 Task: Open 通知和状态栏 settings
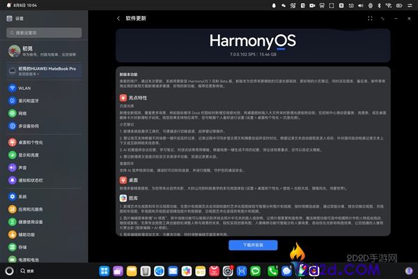click(44, 180)
